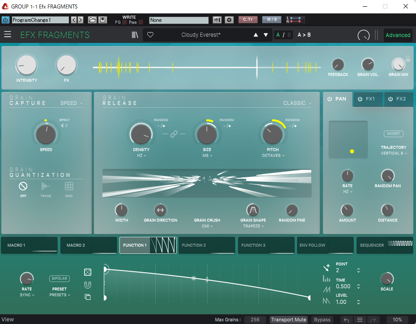Click the M/S host button
Image resolution: width=416 pixels, height=324 pixels.
coord(272,20)
